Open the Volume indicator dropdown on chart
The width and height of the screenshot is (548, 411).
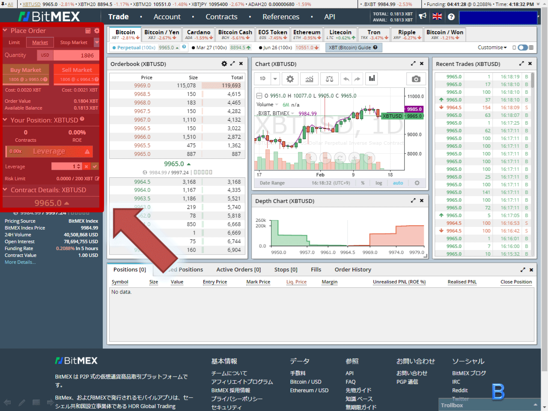click(x=277, y=104)
